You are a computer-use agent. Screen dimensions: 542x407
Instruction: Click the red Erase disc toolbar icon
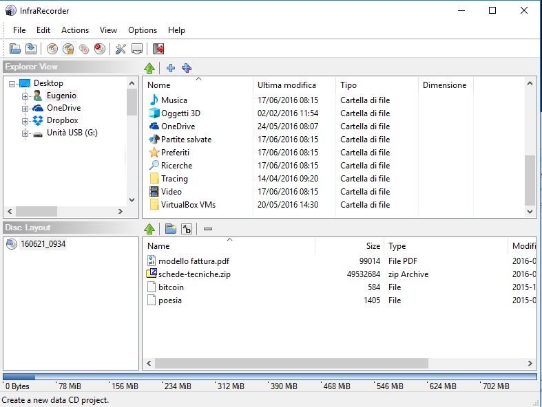pos(100,49)
